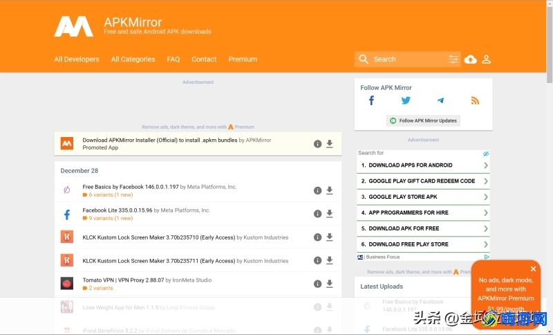The width and height of the screenshot is (553, 335).
Task: Show info for KLCK 3.70b235711
Action: pos(317,260)
